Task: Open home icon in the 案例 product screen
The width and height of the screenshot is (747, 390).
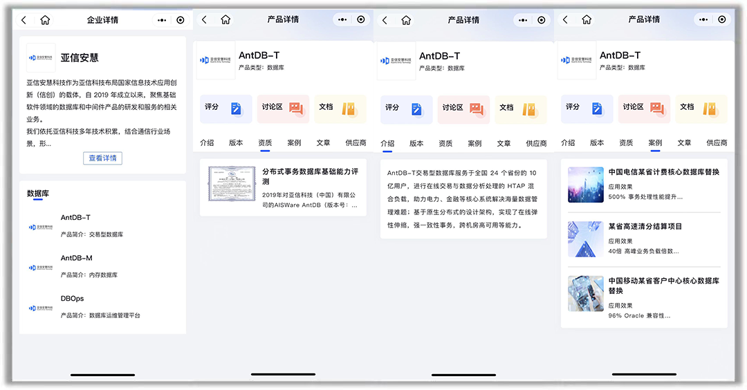Action: pyautogui.click(x=587, y=19)
